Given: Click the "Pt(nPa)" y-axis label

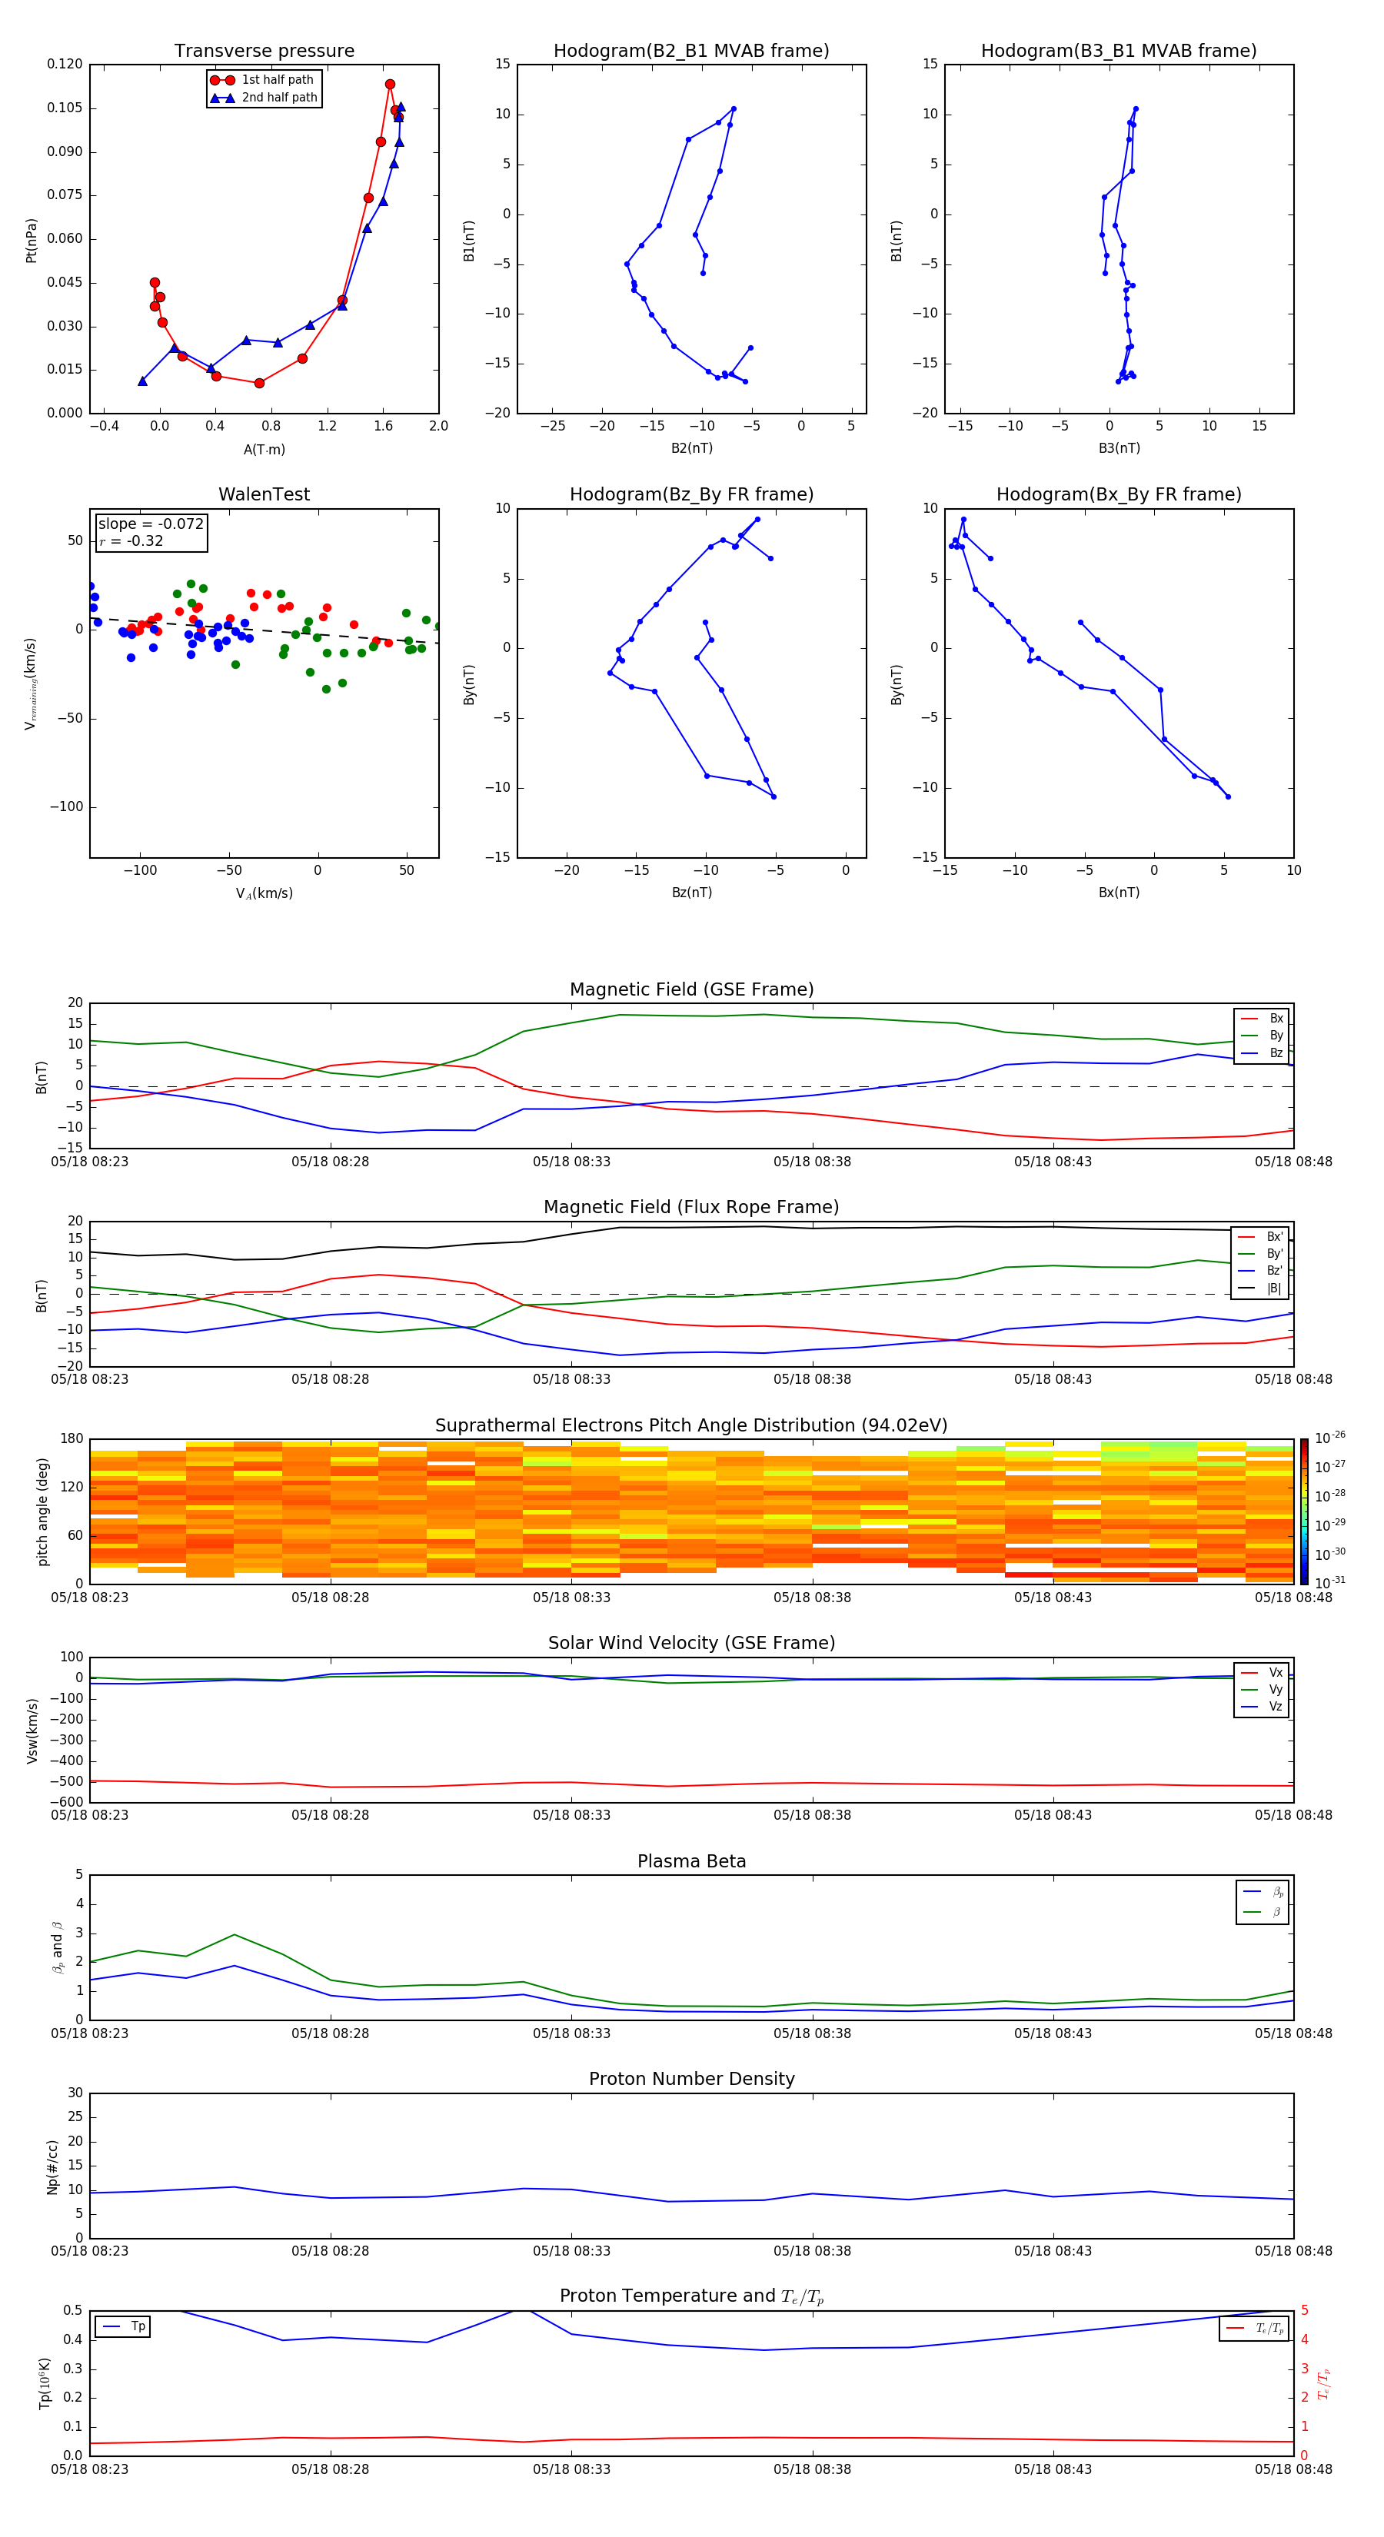Looking at the screenshot, I should (x=32, y=239).
